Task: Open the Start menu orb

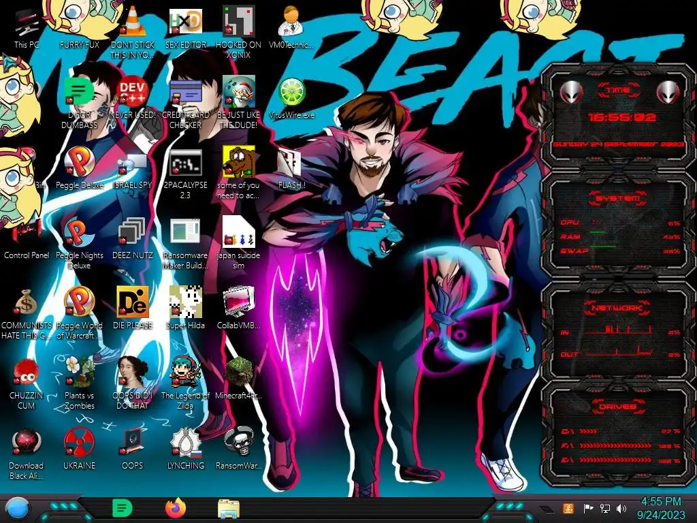Action: coord(18,509)
